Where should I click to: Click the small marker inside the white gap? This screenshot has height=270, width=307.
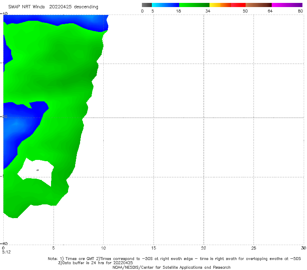tap(38, 170)
